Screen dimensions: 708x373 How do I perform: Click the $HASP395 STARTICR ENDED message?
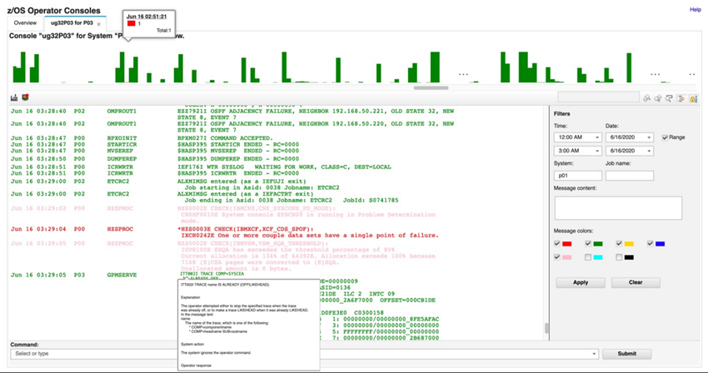coord(238,145)
